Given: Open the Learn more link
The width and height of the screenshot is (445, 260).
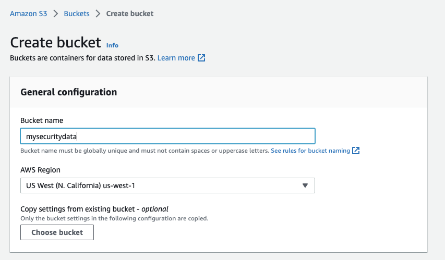Looking at the screenshot, I should (176, 58).
